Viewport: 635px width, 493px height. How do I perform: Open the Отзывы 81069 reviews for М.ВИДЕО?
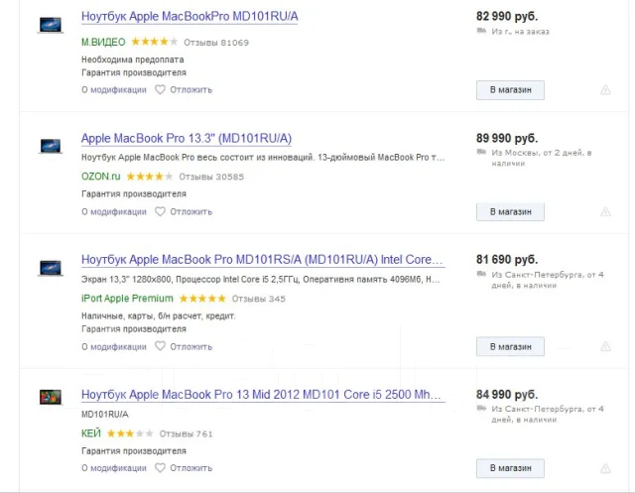point(216,43)
